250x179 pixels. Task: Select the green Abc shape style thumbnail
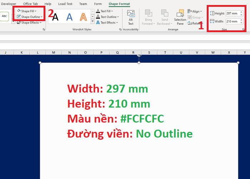(x=4, y=16)
